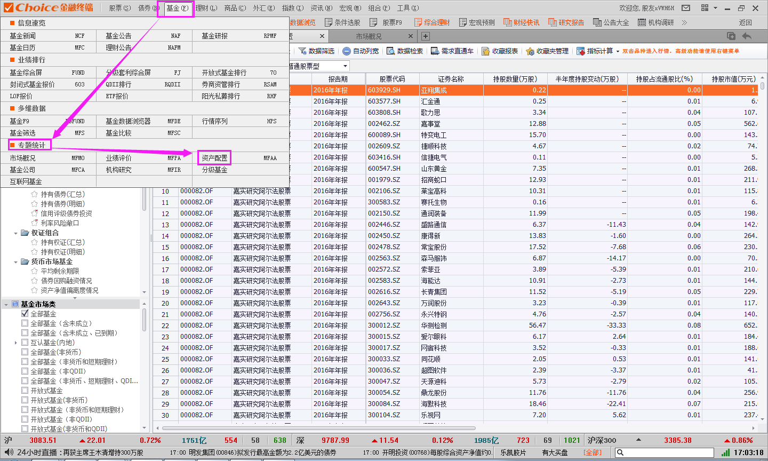Viewport: 768px width, 461px height.
Task: Collapse the 基金市场类 tree node
Action: point(6,304)
